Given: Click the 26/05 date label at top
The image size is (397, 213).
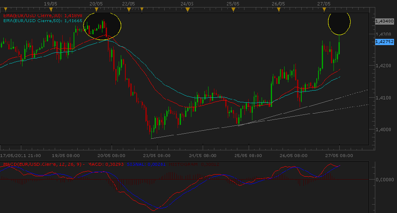Looking at the screenshot, I should (x=278, y=3).
